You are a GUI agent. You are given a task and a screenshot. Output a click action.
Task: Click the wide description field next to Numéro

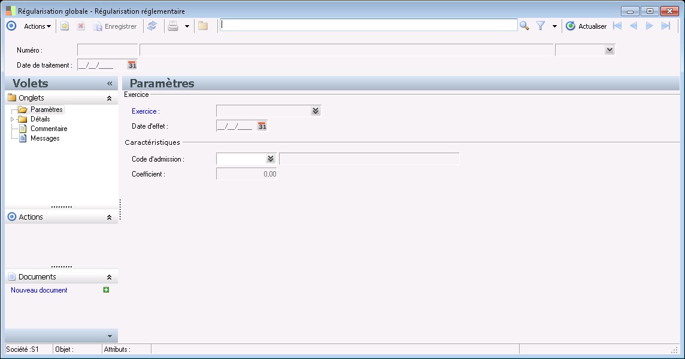pos(347,50)
